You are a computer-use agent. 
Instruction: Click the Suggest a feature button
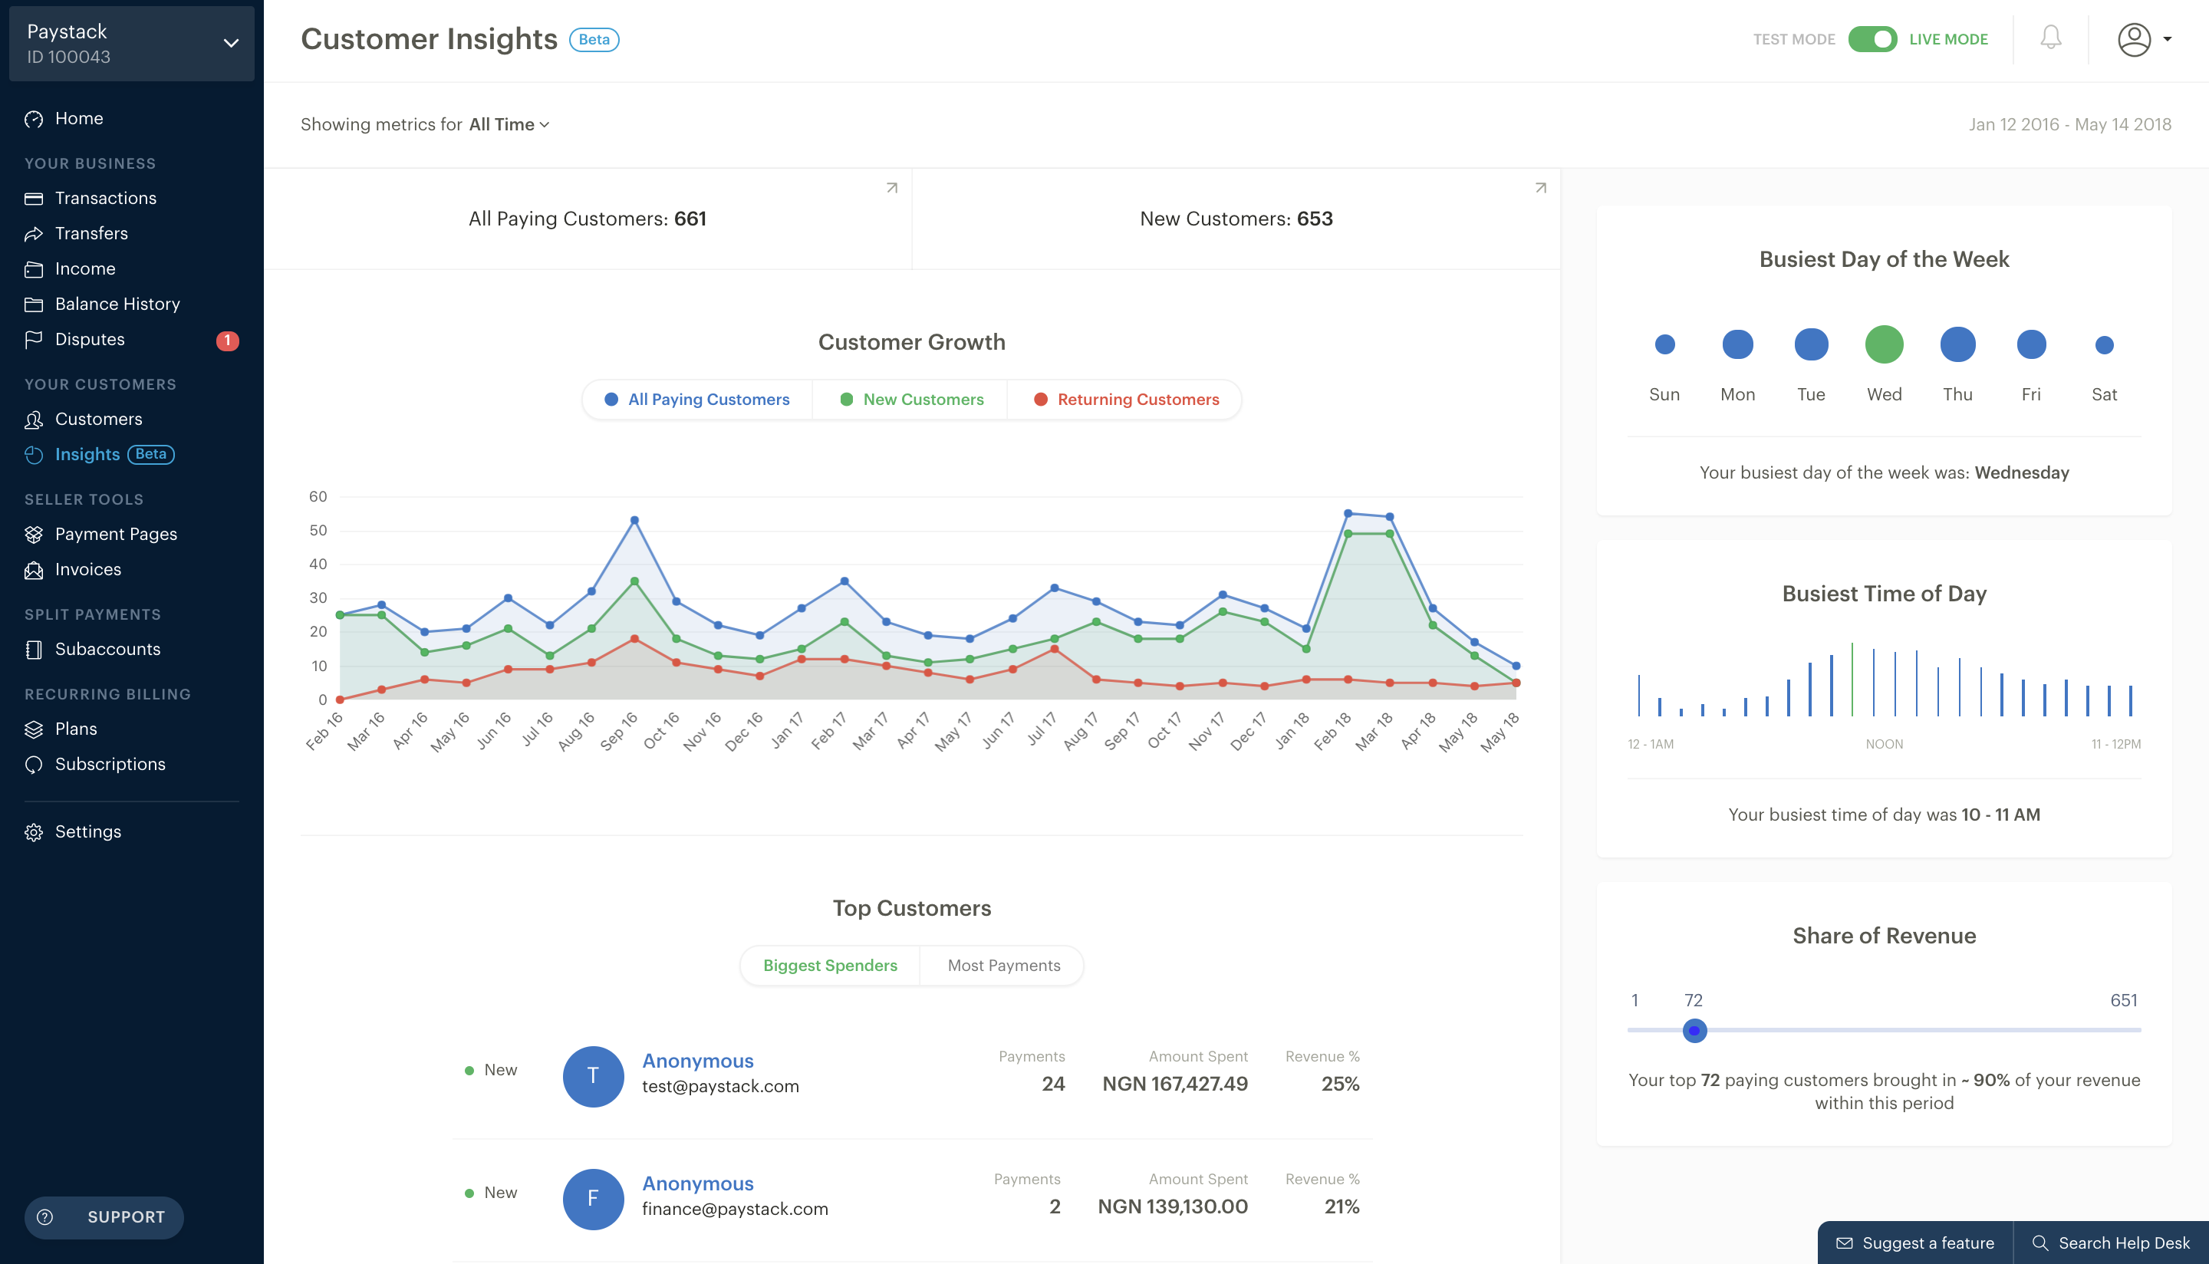1916,1243
